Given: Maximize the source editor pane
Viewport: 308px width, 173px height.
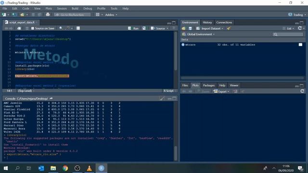Looking at the screenshot, I should click(x=174, y=23).
